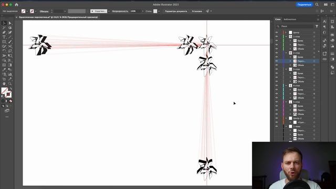Hide the 1-лежа layer
Image resolution: width=336 pixels, height=189 pixels.
pos(277,127)
